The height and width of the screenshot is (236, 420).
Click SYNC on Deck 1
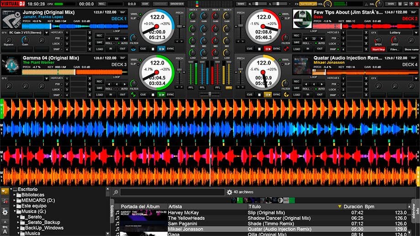[170, 49]
